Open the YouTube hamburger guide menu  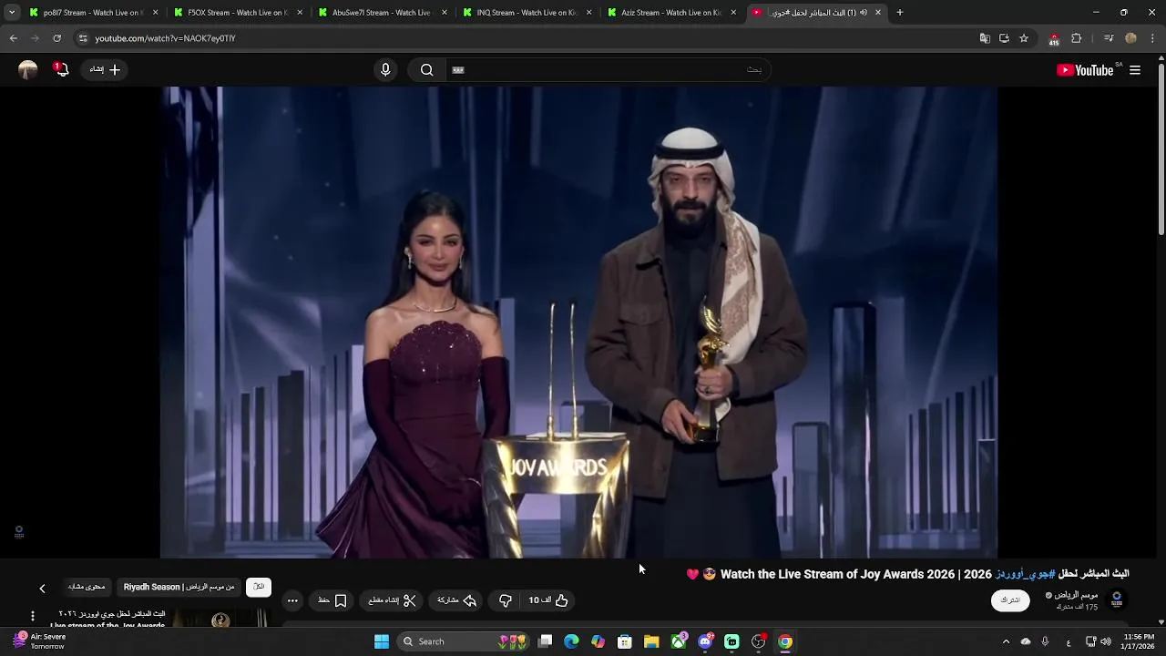1135,70
